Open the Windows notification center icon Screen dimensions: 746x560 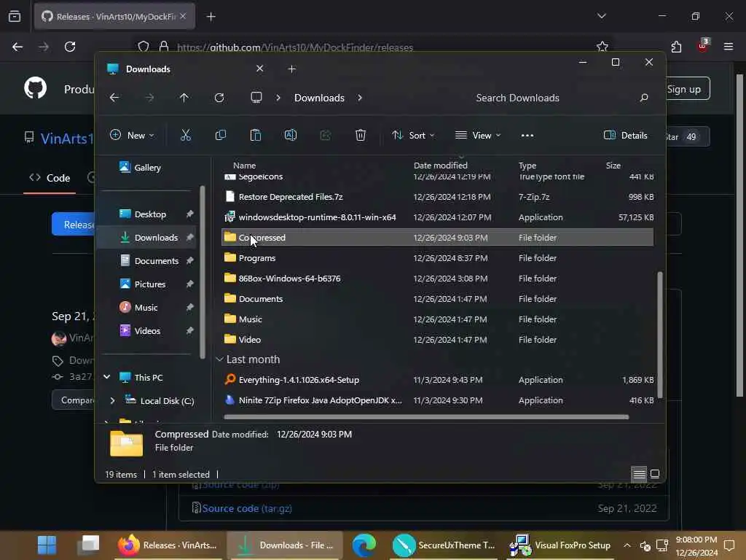click(729, 545)
